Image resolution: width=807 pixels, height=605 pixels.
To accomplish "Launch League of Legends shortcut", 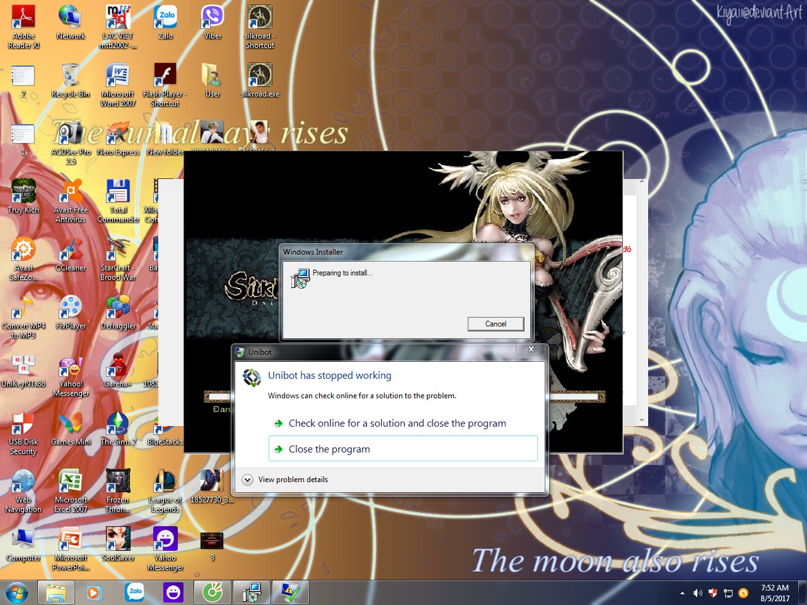I will (165, 490).
